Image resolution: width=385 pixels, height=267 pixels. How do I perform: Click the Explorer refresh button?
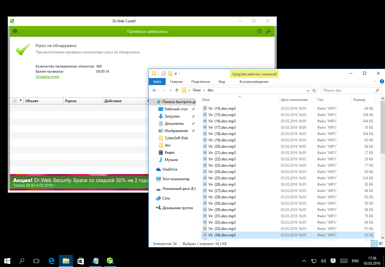click(x=314, y=90)
